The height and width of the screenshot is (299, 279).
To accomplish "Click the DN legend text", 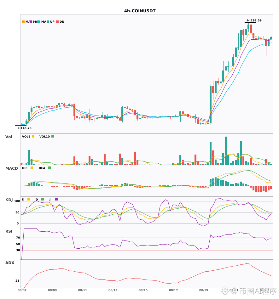I will (62, 22).
